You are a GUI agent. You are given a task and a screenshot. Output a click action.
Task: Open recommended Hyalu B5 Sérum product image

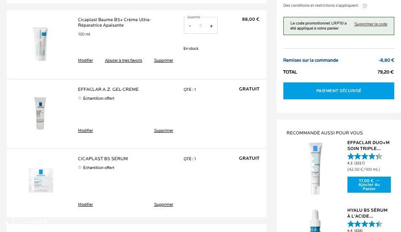tap(315, 221)
